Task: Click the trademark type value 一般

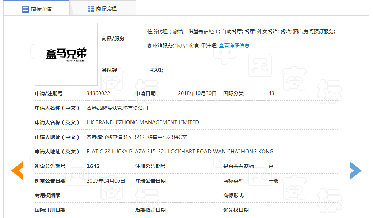Action: click(x=273, y=181)
